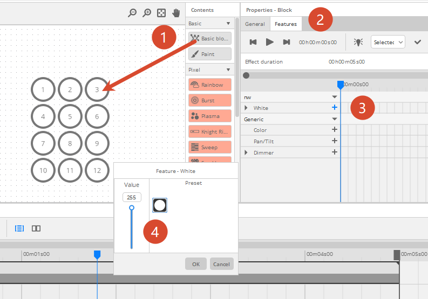Image resolution: width=428 pixels, height=299 pixels.
Task: Expand the White feature row
Action: (247, 108)
